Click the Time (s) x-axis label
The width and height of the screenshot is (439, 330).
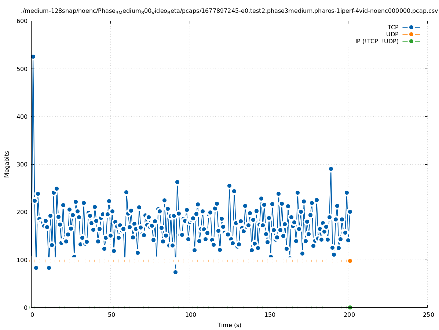click(x=229, y=325)
